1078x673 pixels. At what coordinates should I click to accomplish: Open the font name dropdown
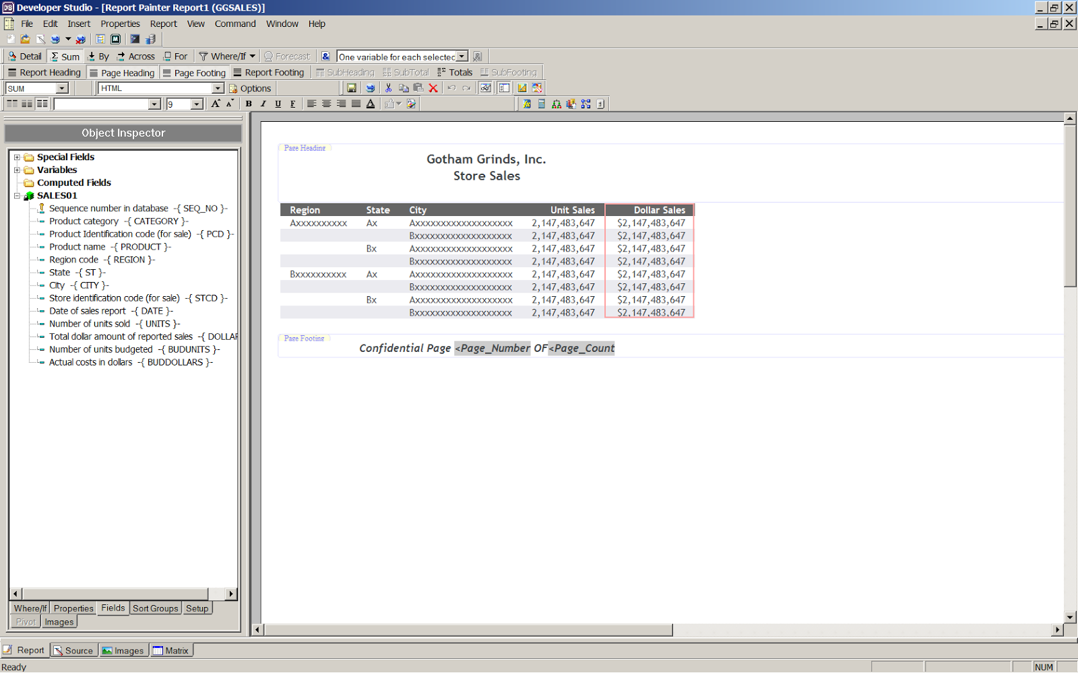pos(154,104)
